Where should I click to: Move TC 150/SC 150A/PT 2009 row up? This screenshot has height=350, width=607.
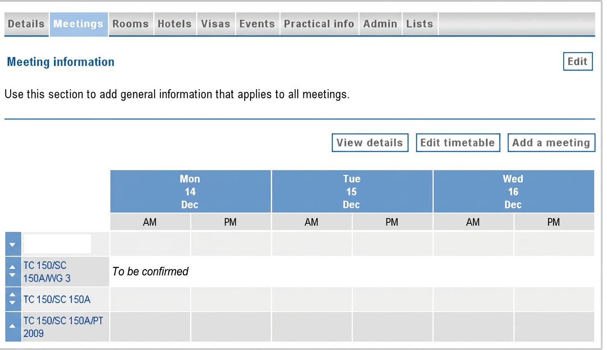click(12, 326)
